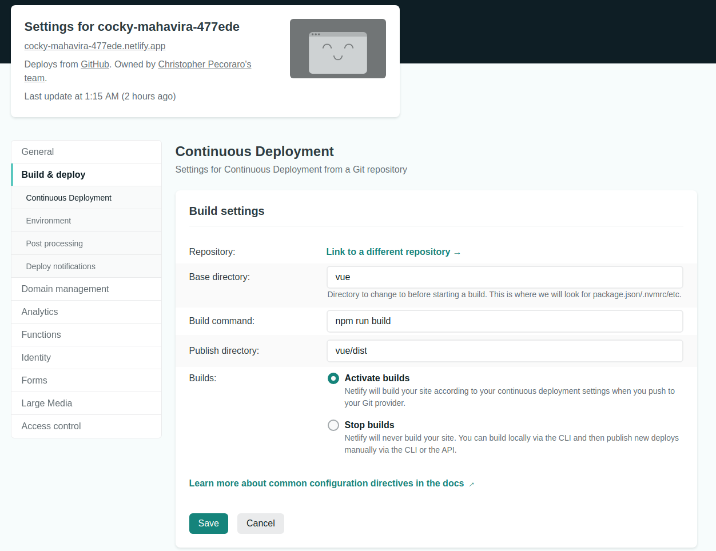This screenshot has width=716, height=551.
Task: Open the Identity settings section
Action: pos(36,357)
